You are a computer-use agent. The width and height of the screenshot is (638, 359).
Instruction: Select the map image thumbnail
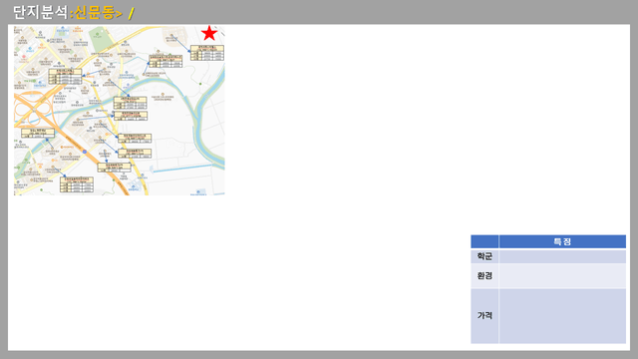[x=120, y=111]
